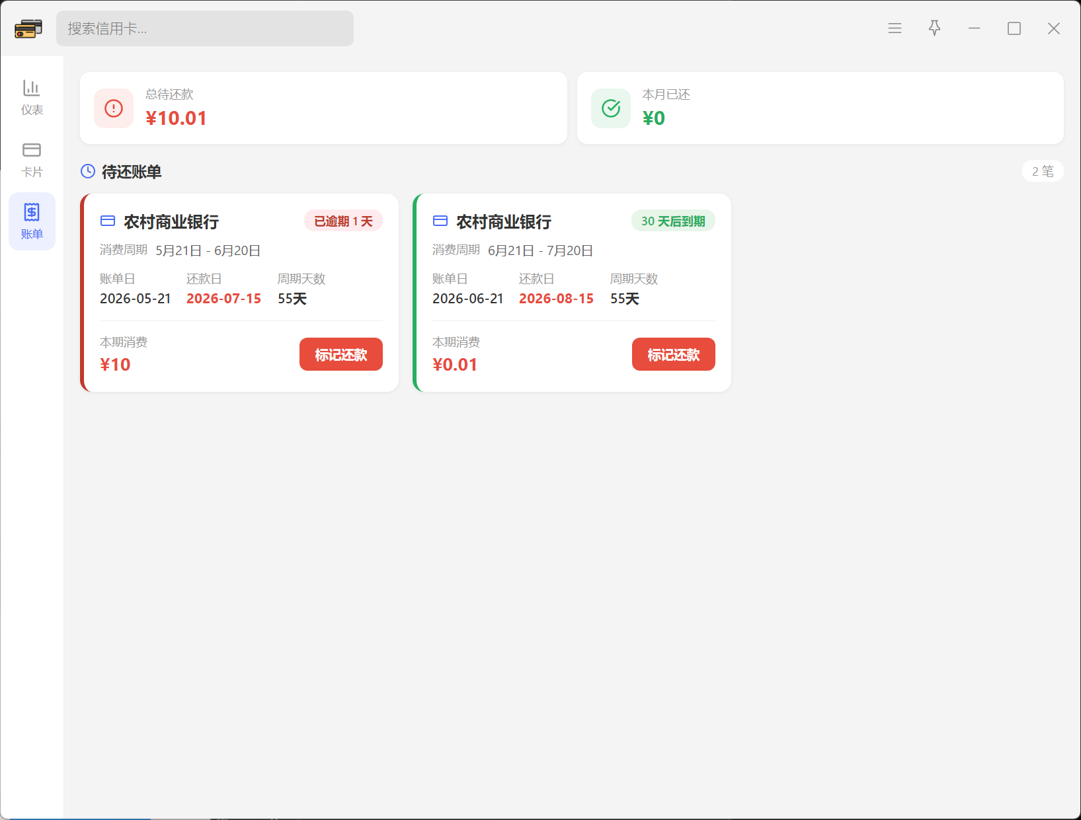Image resolution: width=1081 pixels, height=820 pixels.
Task: Click card icon on overdue 农村商业银行 bill
Action: (x=108, y=221)
